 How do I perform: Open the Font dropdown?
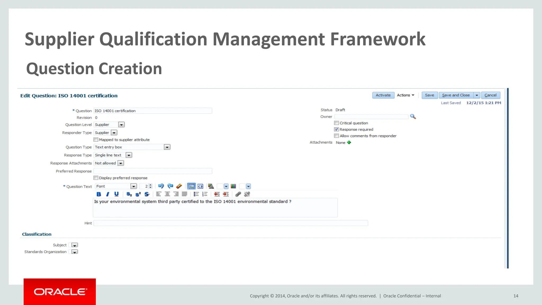point(134,186)
